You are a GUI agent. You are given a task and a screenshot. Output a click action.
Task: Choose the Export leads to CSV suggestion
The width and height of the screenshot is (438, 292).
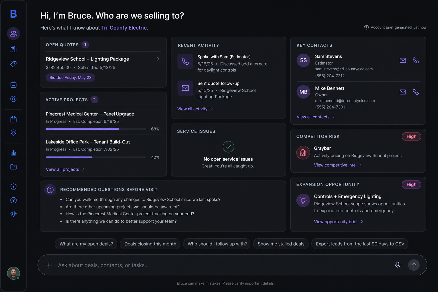pos(360,244)
